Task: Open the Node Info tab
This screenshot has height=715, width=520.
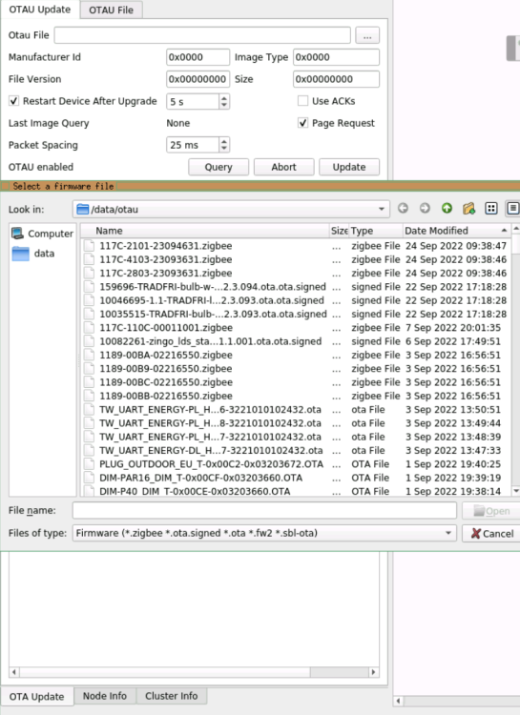Action: click(x=105, y=696)
